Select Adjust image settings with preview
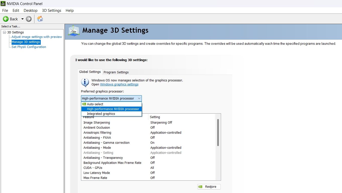Screen dimensions: 342x193 [x=37, y=37]
